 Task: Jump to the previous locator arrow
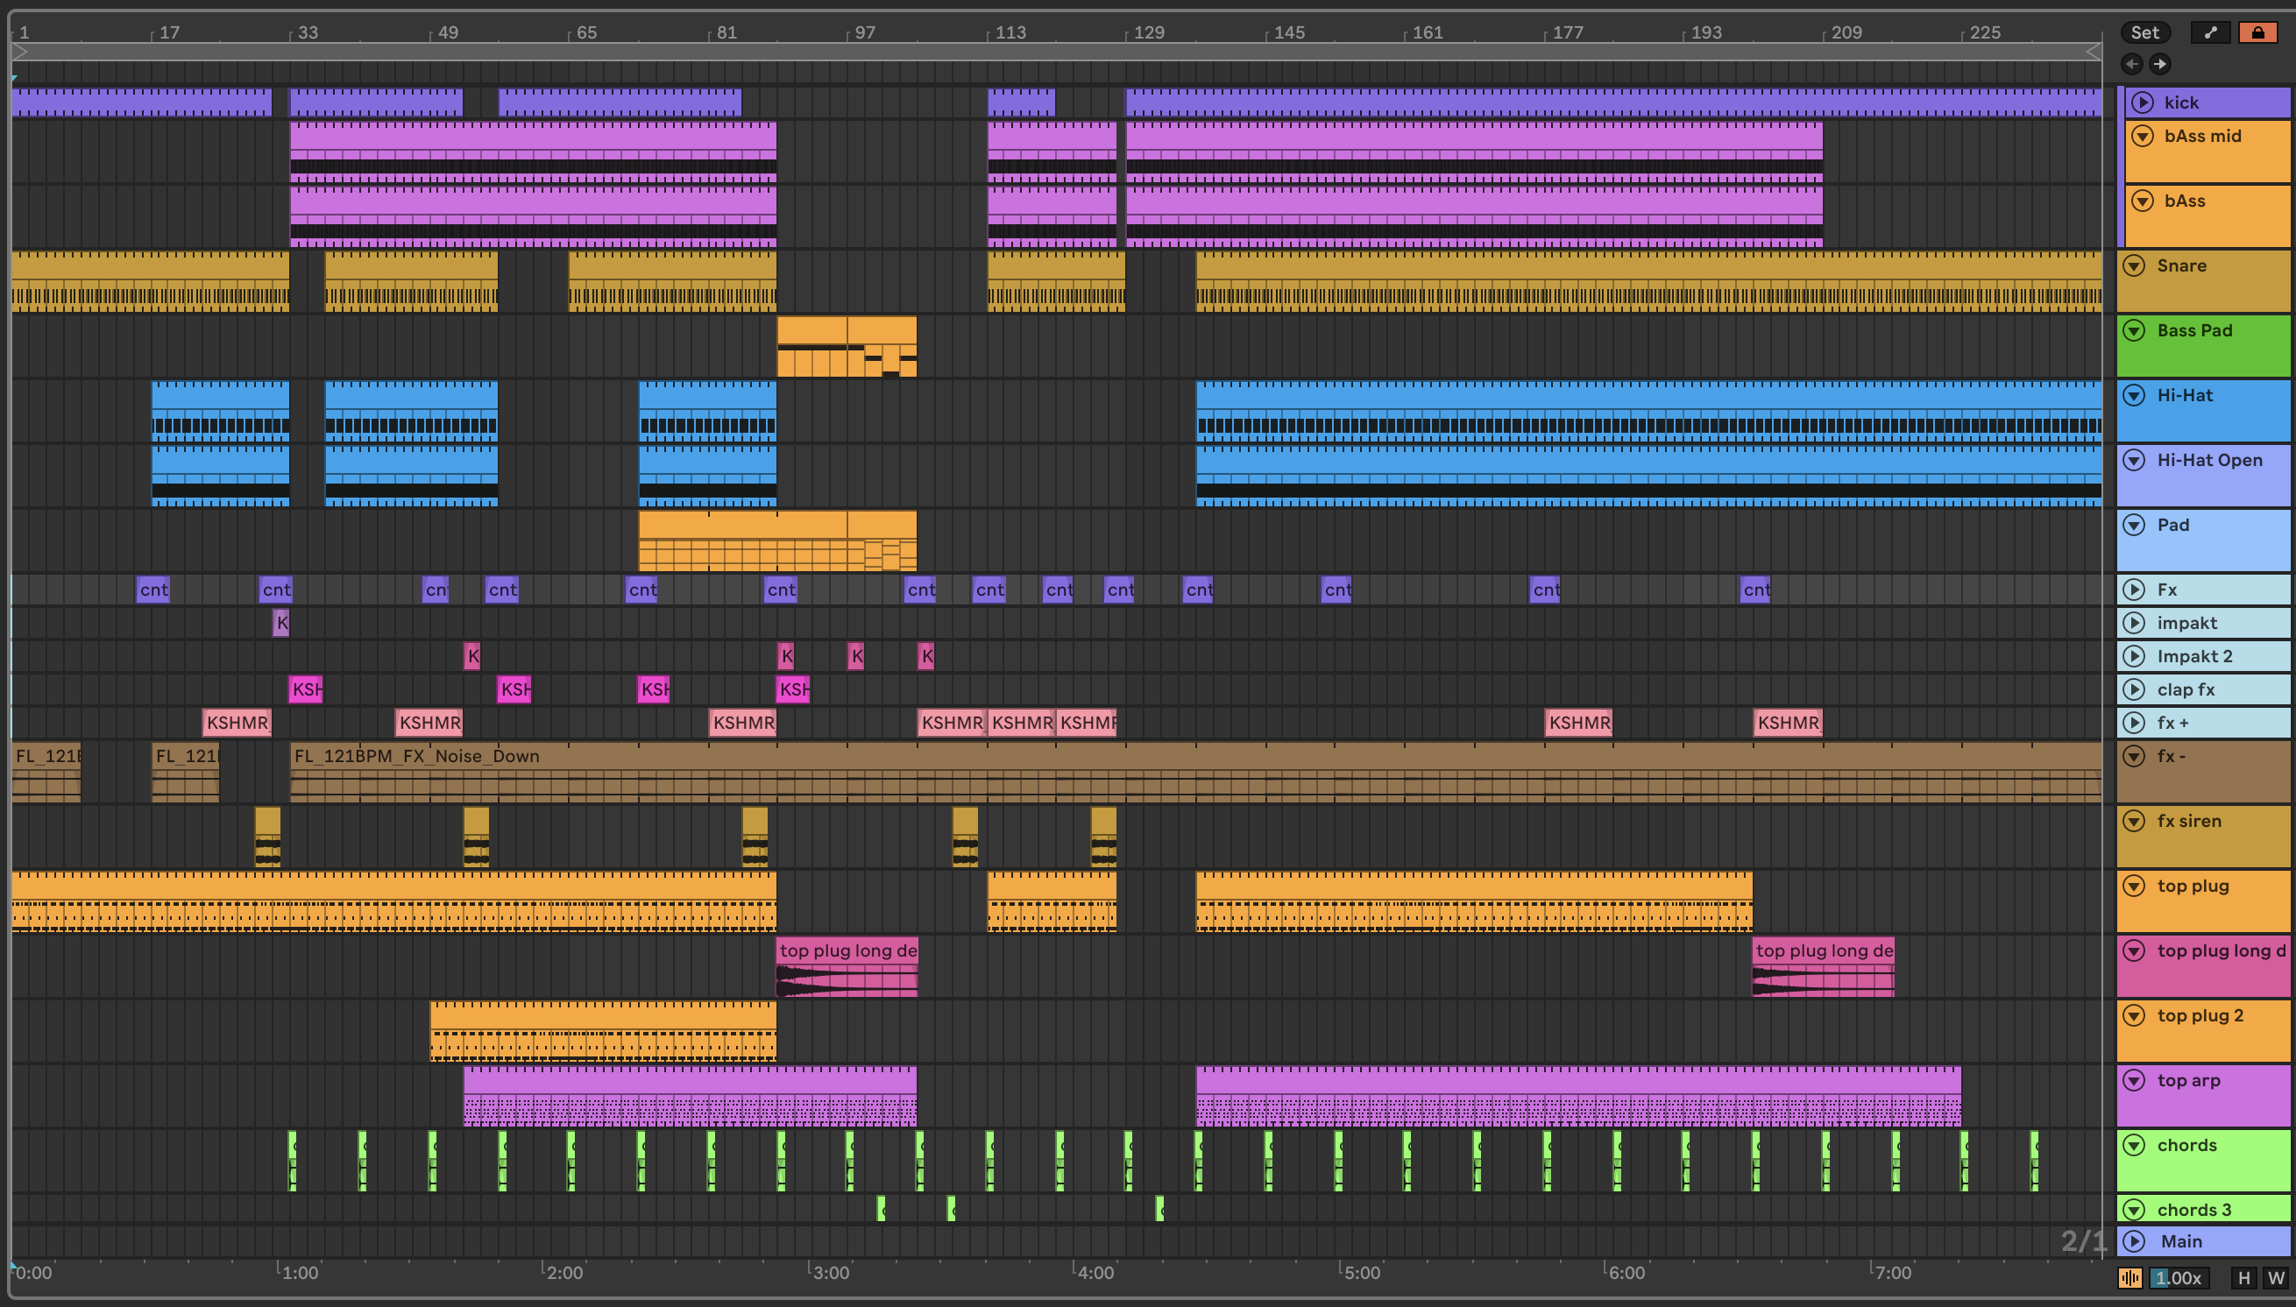tap(2131, 64)
